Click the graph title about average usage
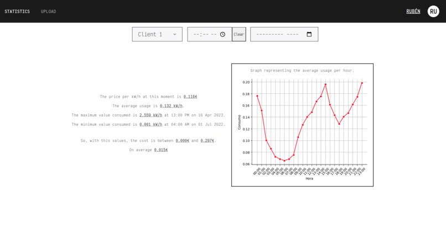 point(302,71)
